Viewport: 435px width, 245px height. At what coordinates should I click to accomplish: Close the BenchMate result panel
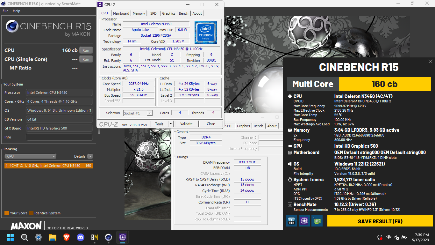[x=430, y=61]
